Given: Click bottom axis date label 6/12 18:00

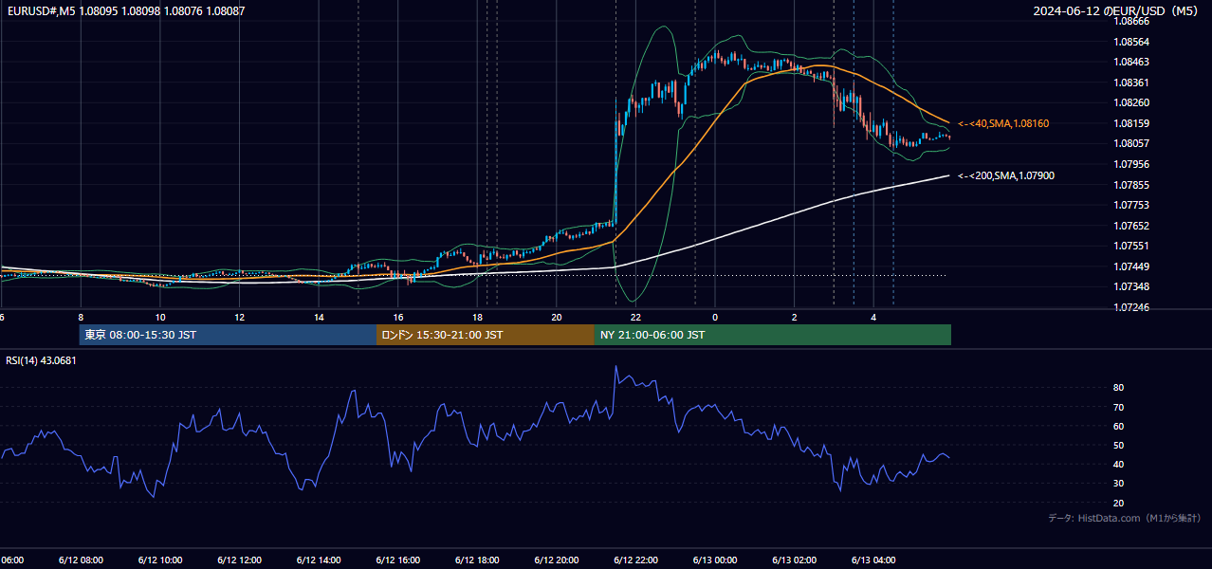Looking at the screenshot, I should pyautogui.click(x=477, y=560).
